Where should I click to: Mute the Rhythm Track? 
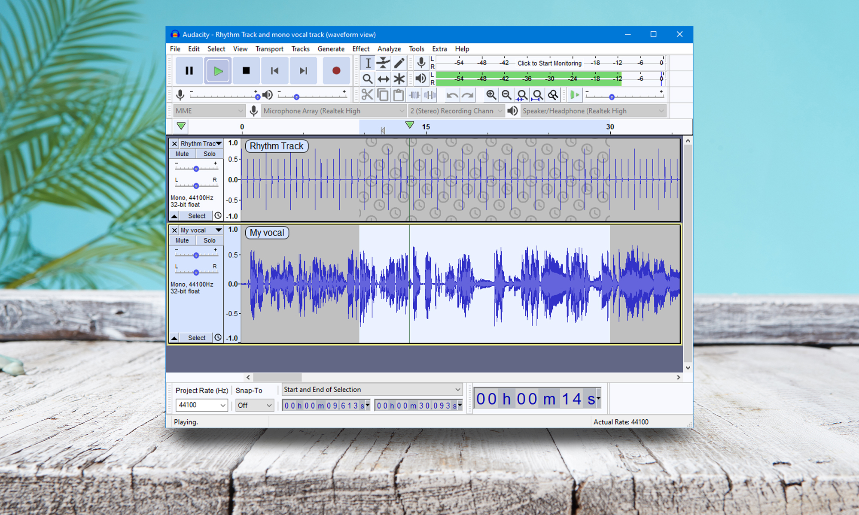coord(182,153)
